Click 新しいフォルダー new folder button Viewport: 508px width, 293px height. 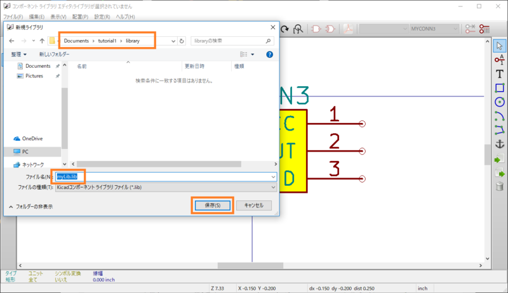tap(54, 55)
